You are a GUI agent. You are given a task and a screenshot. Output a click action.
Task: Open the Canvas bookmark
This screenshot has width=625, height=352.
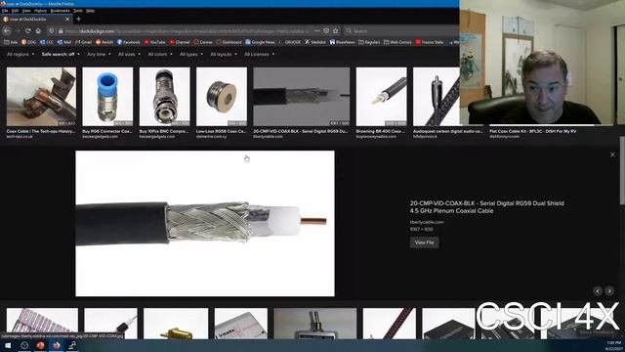(203, 42)
